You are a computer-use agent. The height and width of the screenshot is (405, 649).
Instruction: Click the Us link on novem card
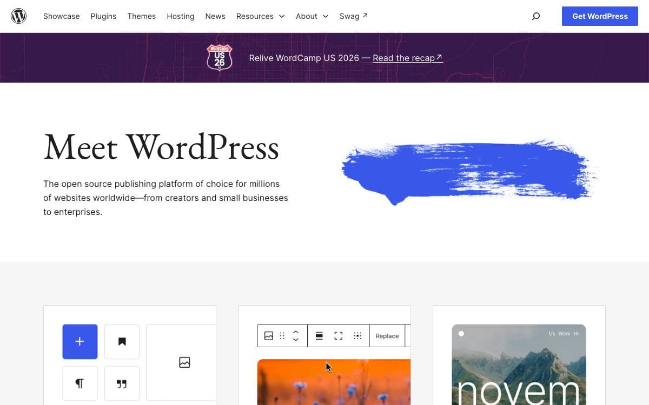coord(552,334)
